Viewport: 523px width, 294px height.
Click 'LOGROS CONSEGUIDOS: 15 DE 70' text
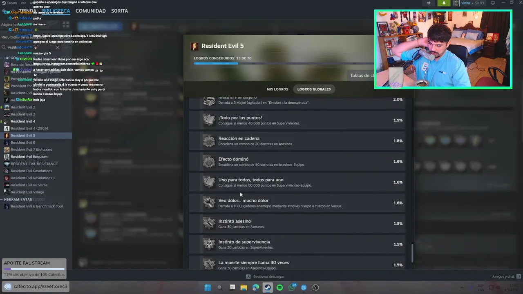[223, 58]
